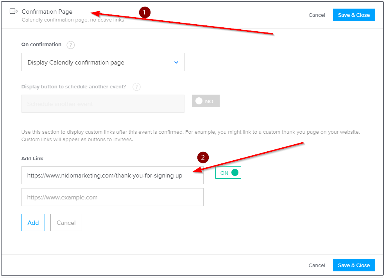Click the Add Link section label

coord(32,159)
